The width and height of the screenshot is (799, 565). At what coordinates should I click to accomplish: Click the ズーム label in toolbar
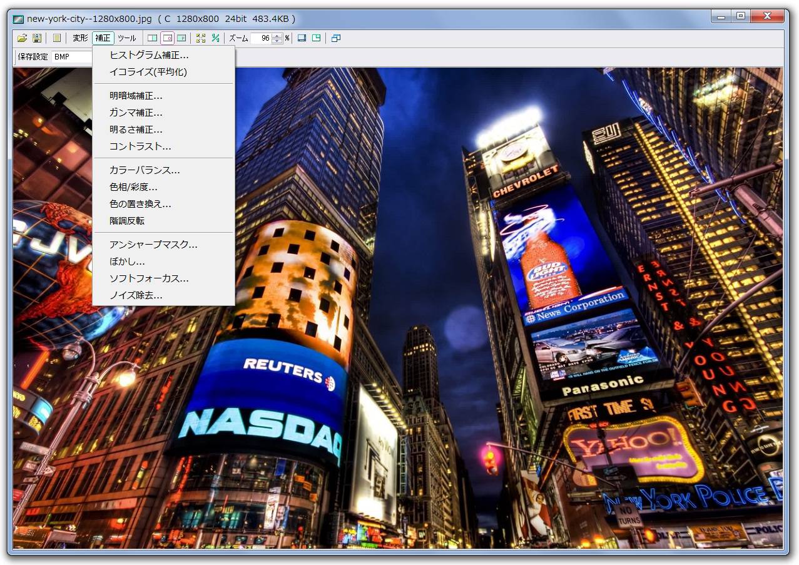point(238,38)
